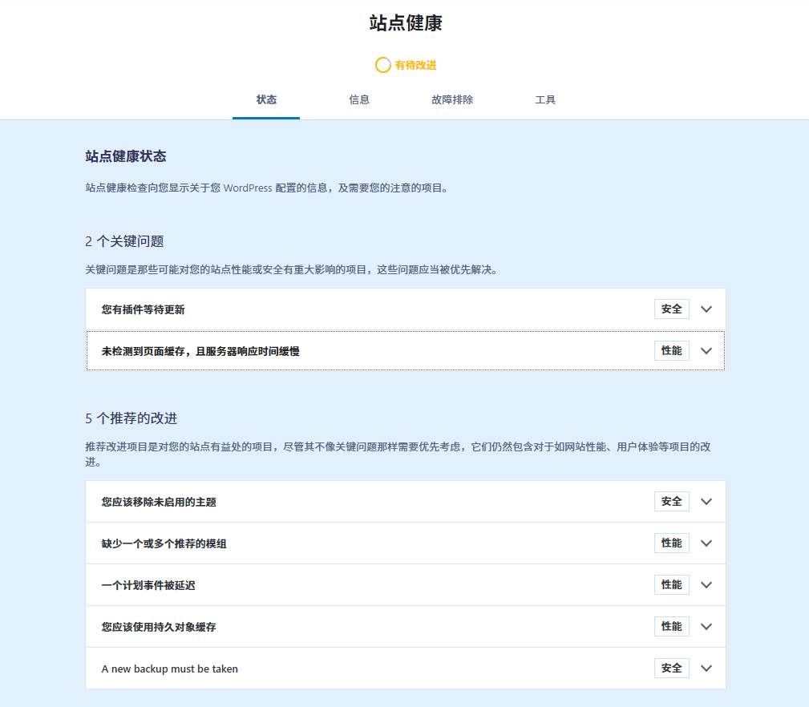
Task: Click 安全 badge on 您有插件等待更新 row
Action: (671, 309)
